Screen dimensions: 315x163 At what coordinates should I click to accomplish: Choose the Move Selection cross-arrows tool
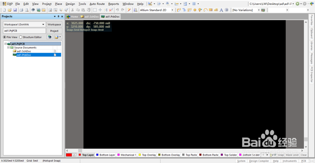(100, 10)
